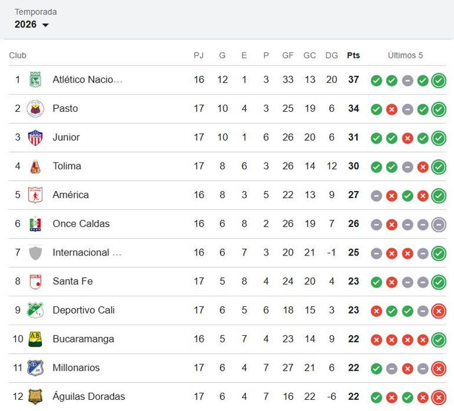Viewport: 454px width, 411px height.
Task: Click the Bucaramanga yellow-green crest
Action: 35,339
